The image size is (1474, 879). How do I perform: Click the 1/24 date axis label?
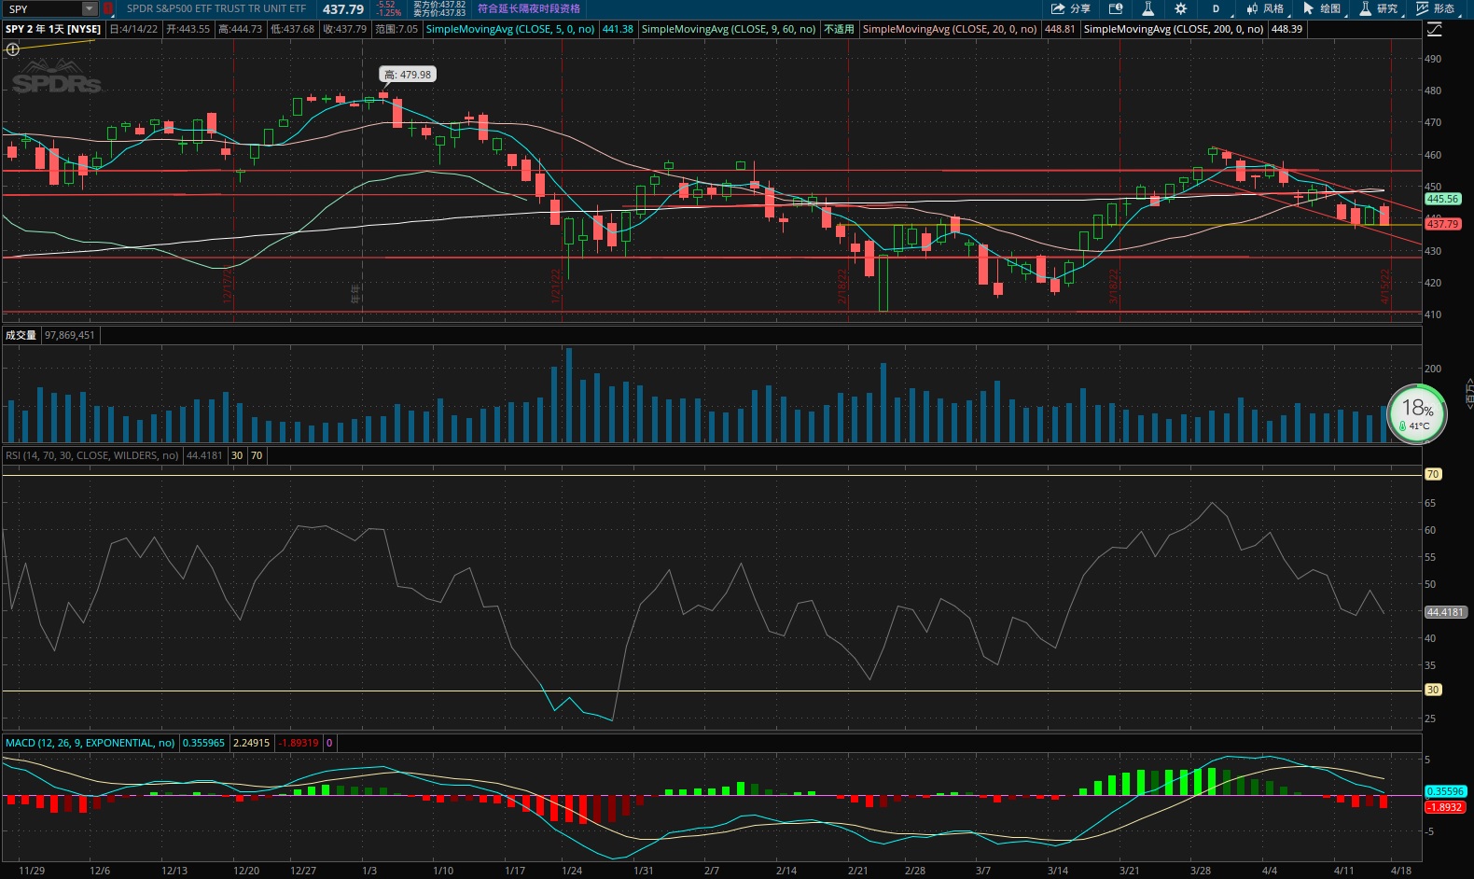coord(572,871)
